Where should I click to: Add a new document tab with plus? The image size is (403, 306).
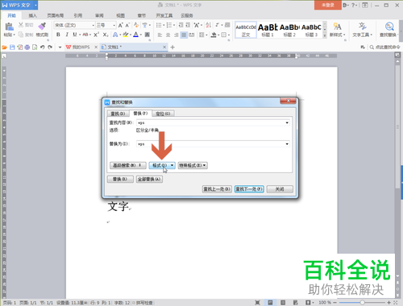pos(172,48)
